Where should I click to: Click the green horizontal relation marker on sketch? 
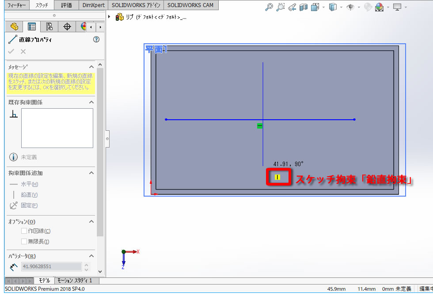(260, 126)
